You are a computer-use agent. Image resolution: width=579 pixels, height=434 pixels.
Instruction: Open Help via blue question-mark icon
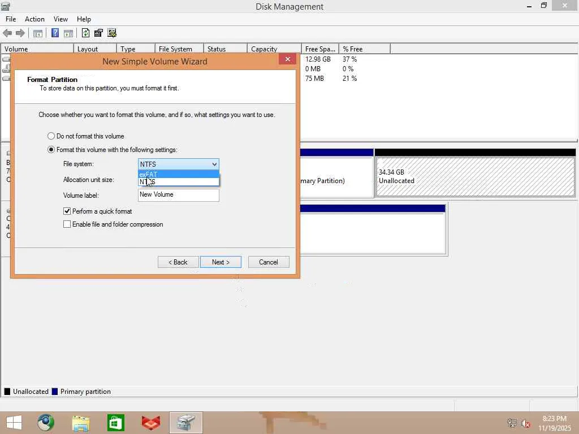pos(55,33)
